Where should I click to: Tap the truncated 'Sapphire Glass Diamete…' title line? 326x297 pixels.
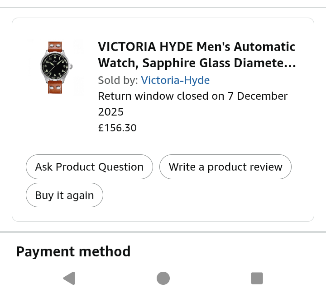[x=197, y=63]
